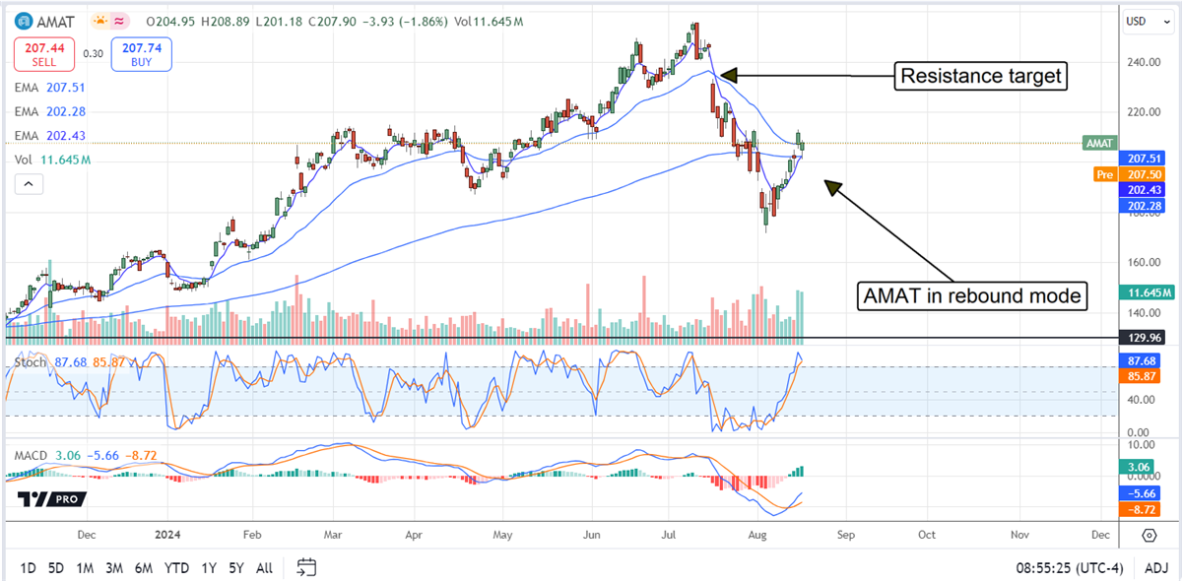Click the pre-market sun session icon
The image size is (1182, 581).
tap(101, 21)
